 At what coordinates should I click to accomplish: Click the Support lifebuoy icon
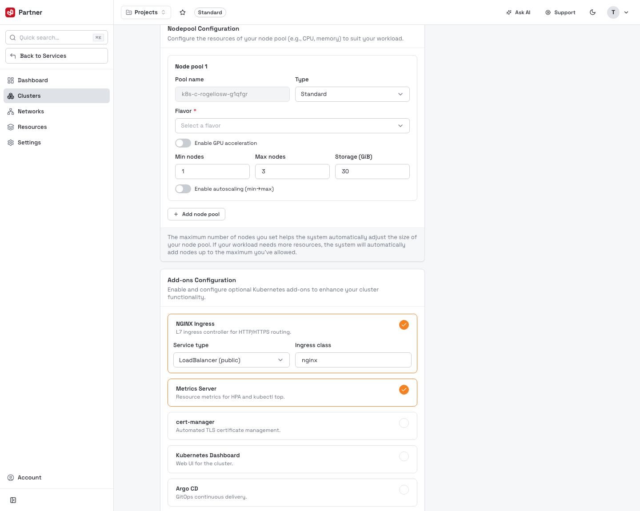pos(548,12)
